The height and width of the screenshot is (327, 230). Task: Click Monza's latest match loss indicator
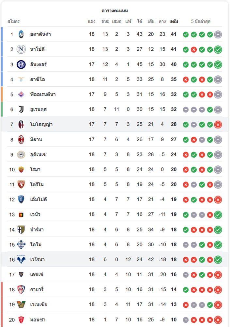(x=218, y=320)
